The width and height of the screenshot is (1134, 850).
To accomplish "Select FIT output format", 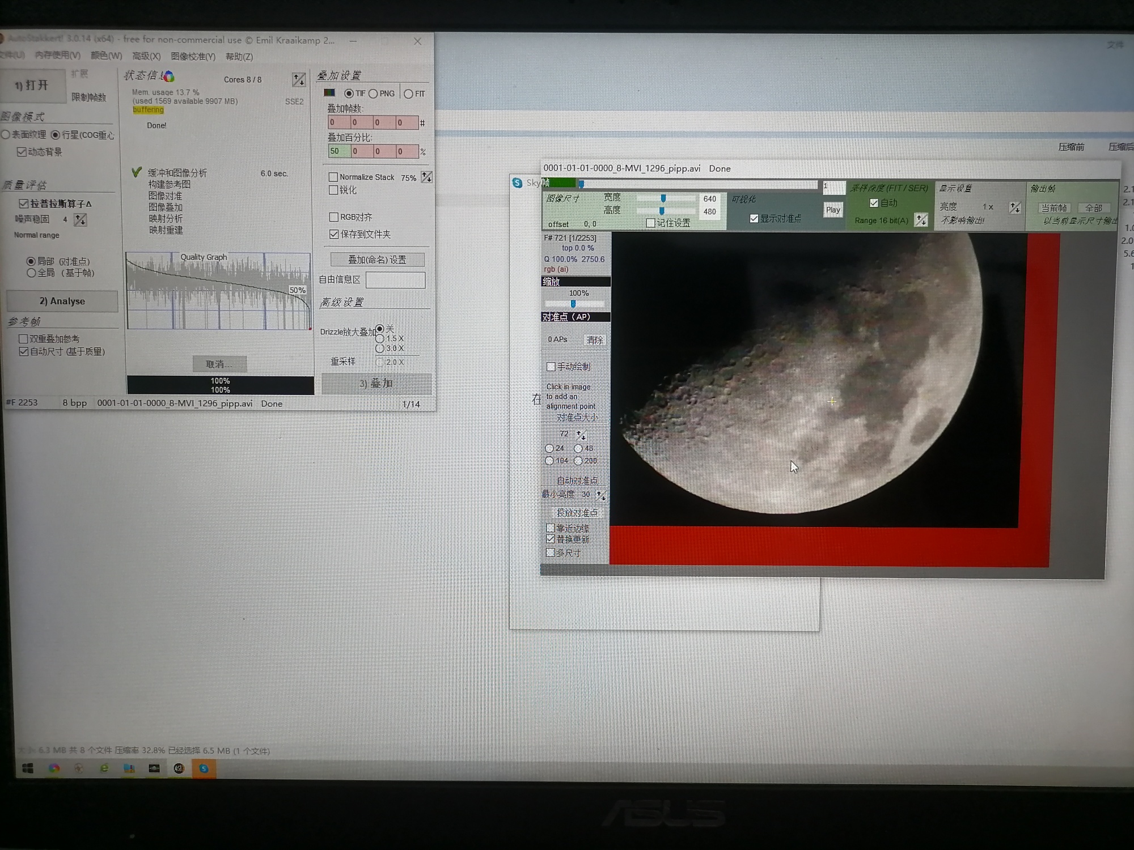I will pos(408,93).
